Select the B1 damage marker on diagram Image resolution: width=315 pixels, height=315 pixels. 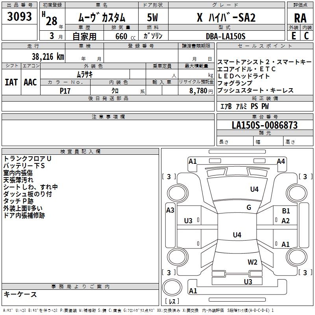pos(286,211)
